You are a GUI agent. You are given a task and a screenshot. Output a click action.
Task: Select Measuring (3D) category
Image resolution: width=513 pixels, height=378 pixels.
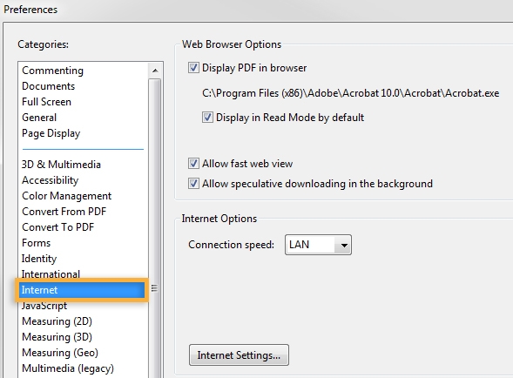click(x=57, y=337)
